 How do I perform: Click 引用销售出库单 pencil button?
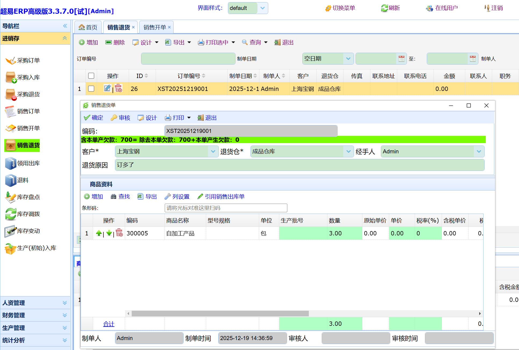pyautogui.click(x=221, y=197)
